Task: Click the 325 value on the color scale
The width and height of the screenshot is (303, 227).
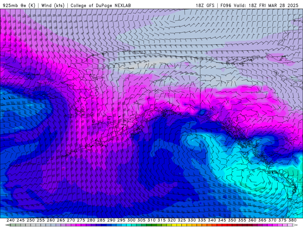Action: [182, 220]
